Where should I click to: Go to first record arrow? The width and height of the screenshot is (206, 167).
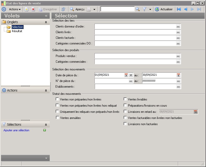pos(179,9)
